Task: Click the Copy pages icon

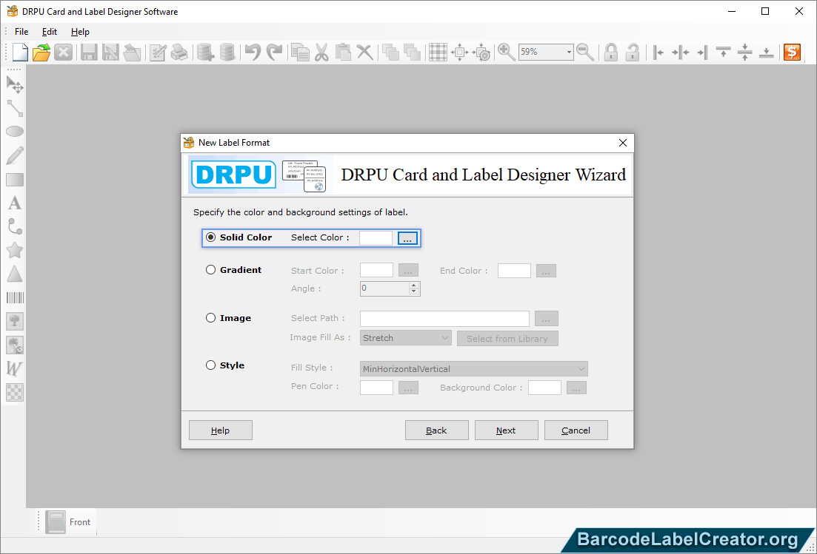Action: (300, 52)
